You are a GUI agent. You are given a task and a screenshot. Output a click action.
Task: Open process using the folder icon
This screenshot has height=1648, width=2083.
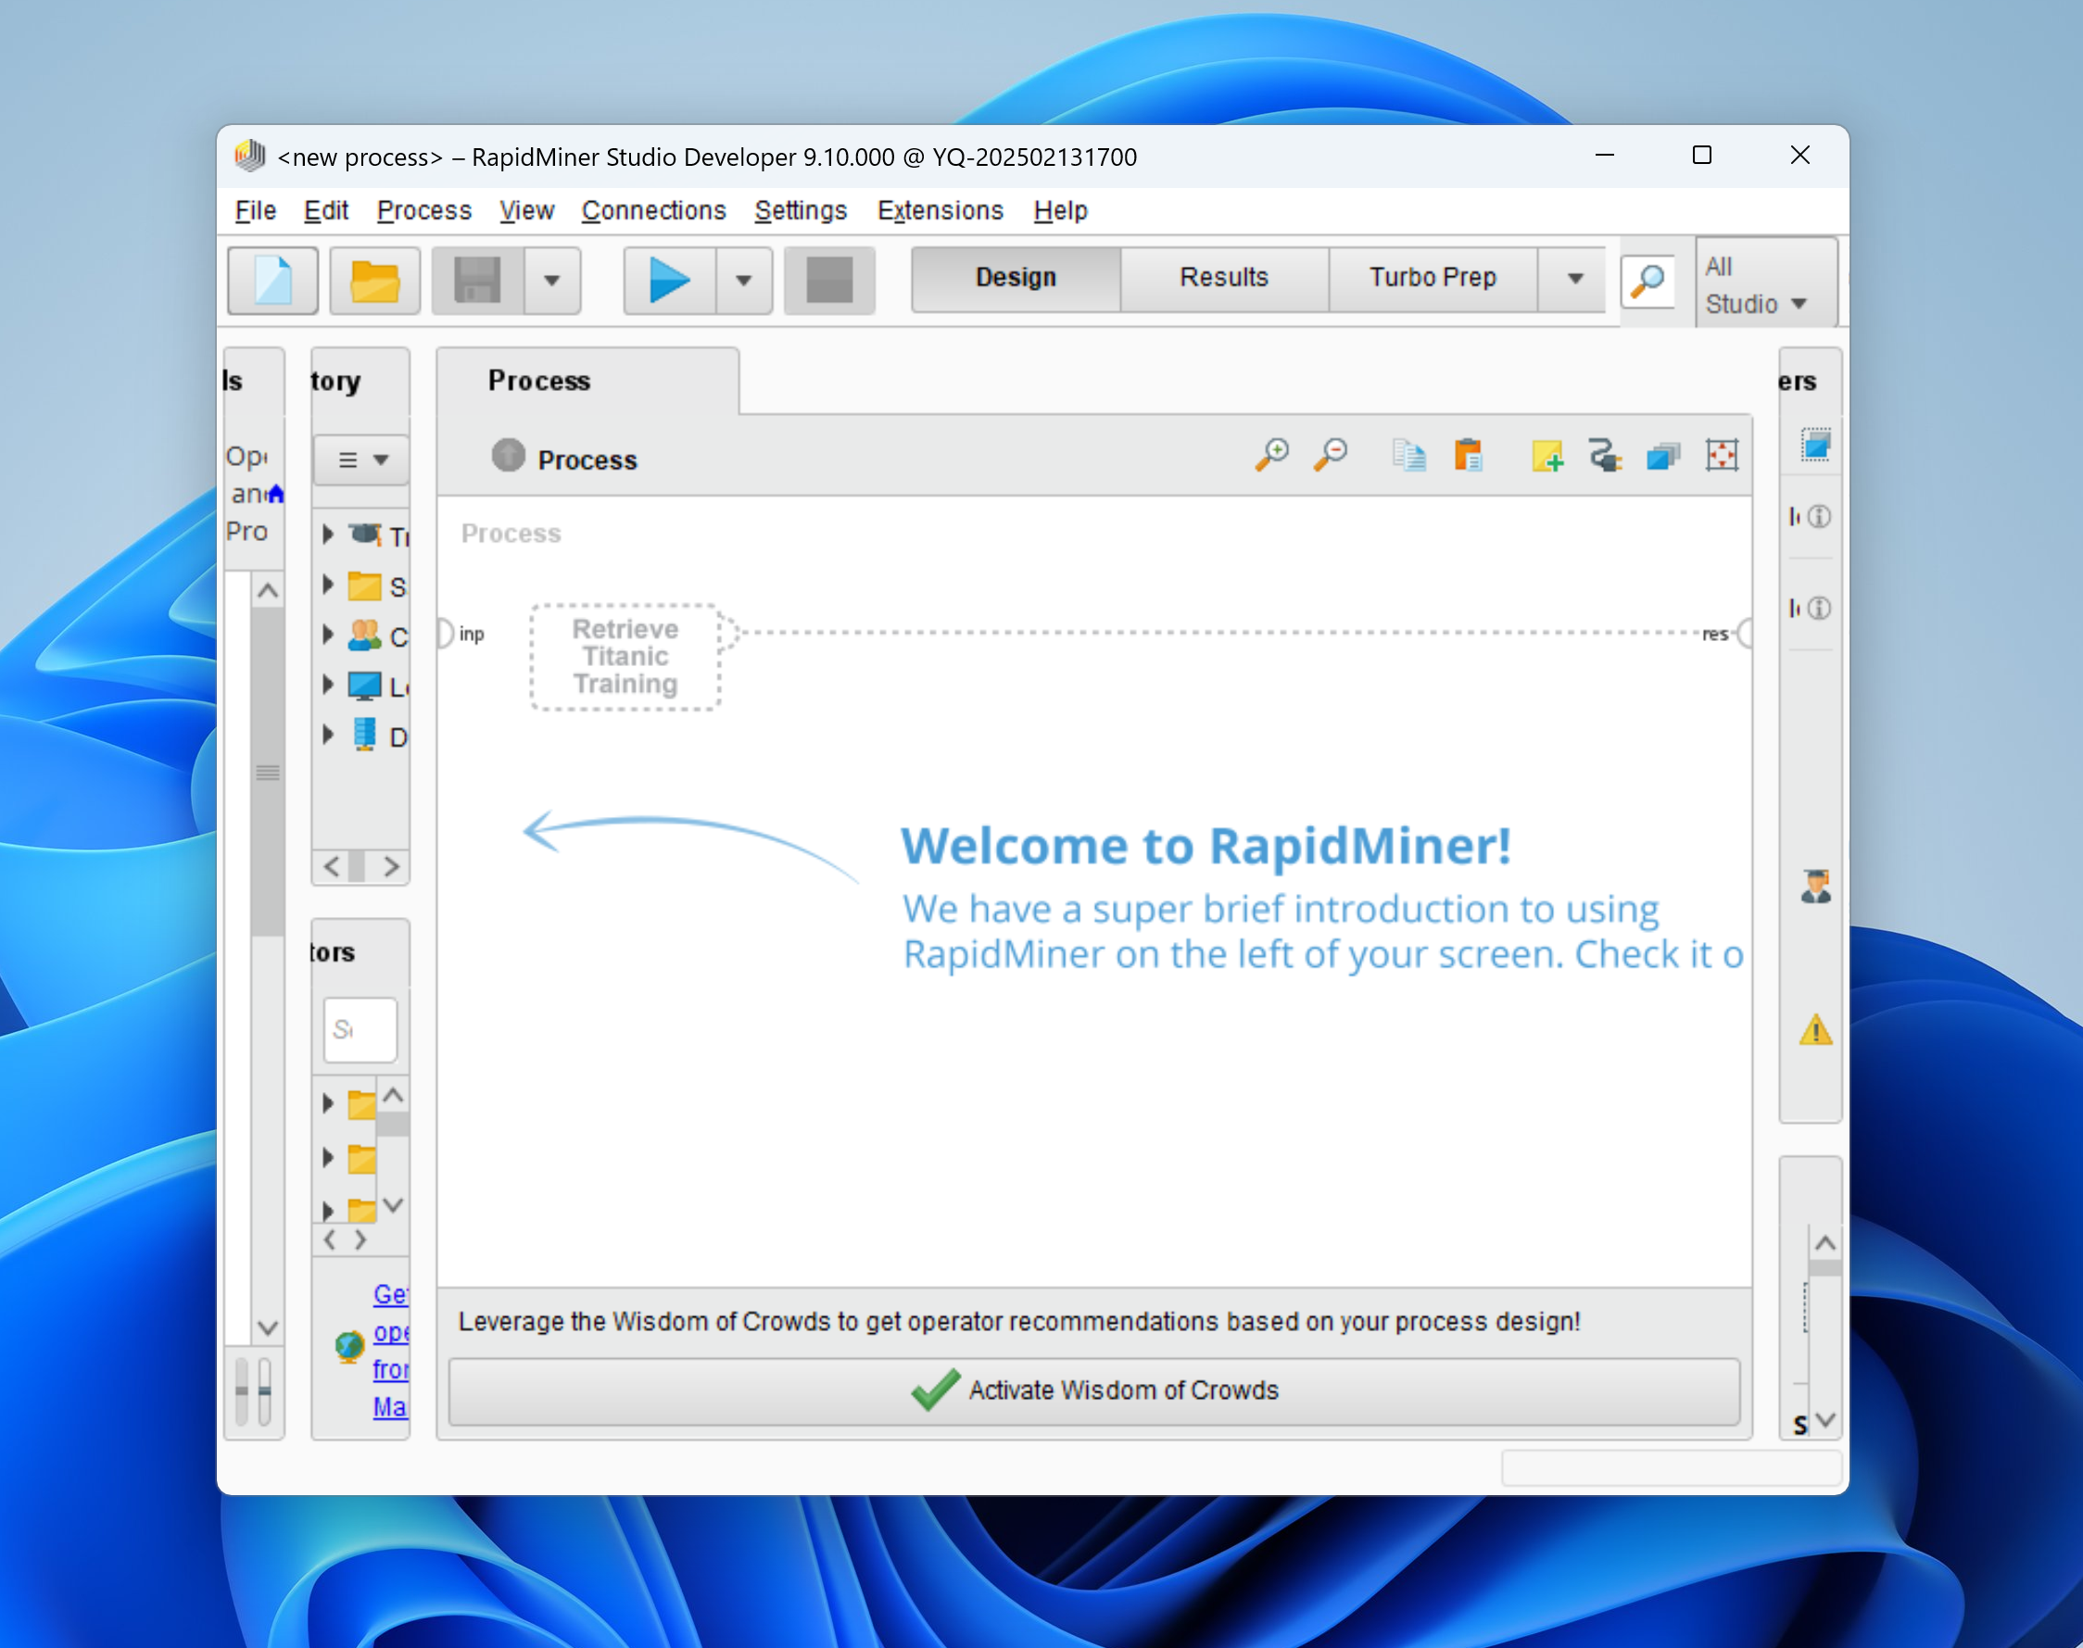pos(374,280)
